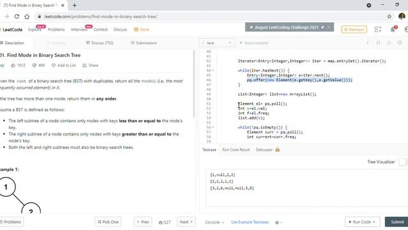Image resolution: width=408 pixels, height=230 pixels.
Task: Open the Problems nav item
Action: pos(56,29)
